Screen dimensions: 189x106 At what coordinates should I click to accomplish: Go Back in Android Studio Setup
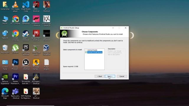[100, 76]
